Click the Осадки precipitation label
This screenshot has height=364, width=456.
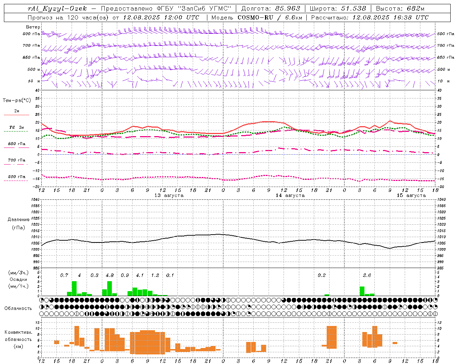[18, 279]
